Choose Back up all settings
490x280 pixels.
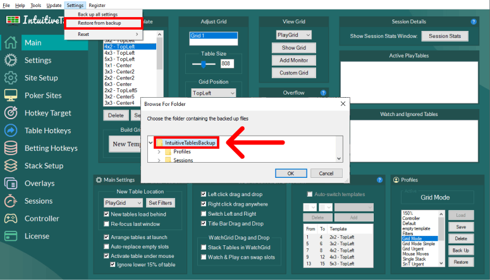[x=104, y=15]
